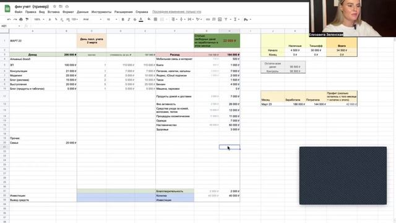Open the text color picker
Screen dimensions: 396x223
[x=141, y=19]
